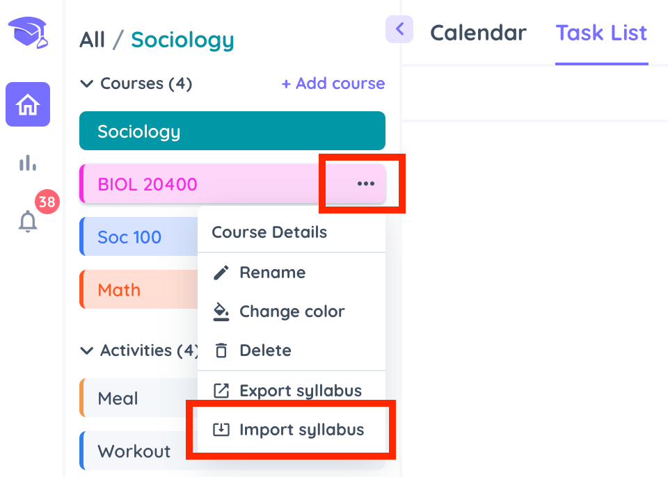The height and width of the screenshot is (477, 668).
Task: Click the + Add course link
Action: click(333, 83)
